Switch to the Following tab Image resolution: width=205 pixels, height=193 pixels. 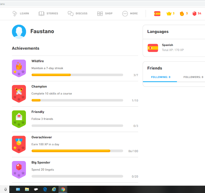point(161,77)
